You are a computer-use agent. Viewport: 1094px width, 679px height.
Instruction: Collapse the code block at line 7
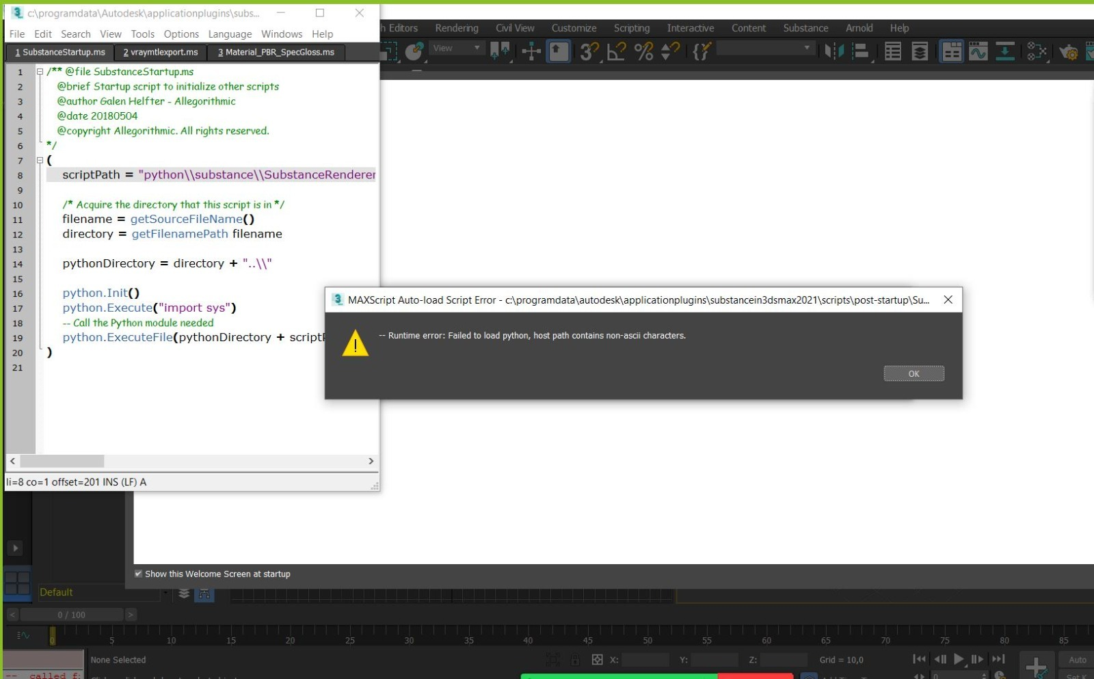(40, 160)
